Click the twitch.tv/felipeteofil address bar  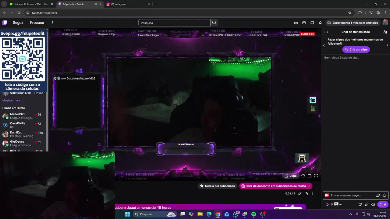[189, 13]
